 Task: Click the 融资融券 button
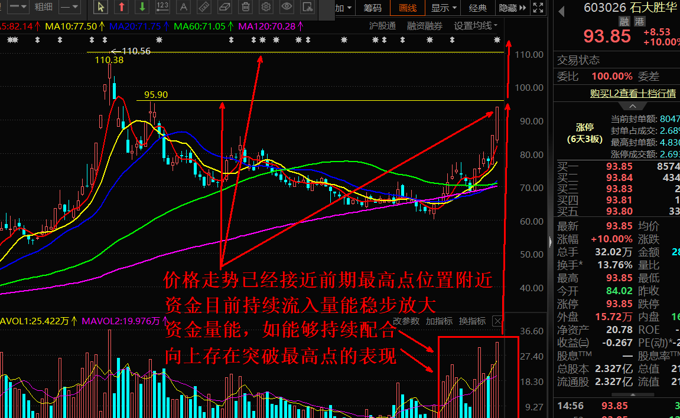click(425, 26)
